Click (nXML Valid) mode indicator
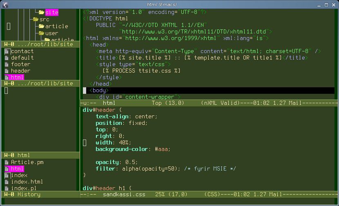Image resolution: width=339 pixels, height=206 pixels. (x=220, y=103)
